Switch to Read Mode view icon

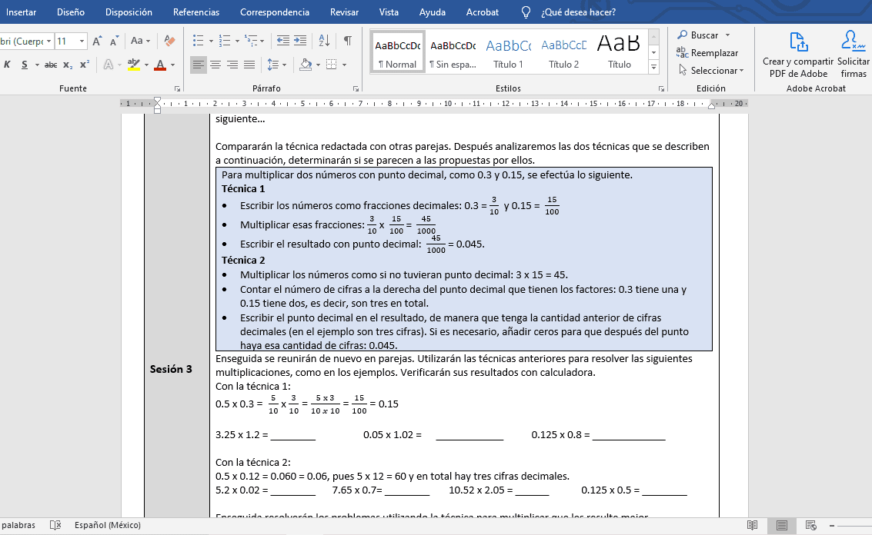pyautogui.click(x=753, y=525)
